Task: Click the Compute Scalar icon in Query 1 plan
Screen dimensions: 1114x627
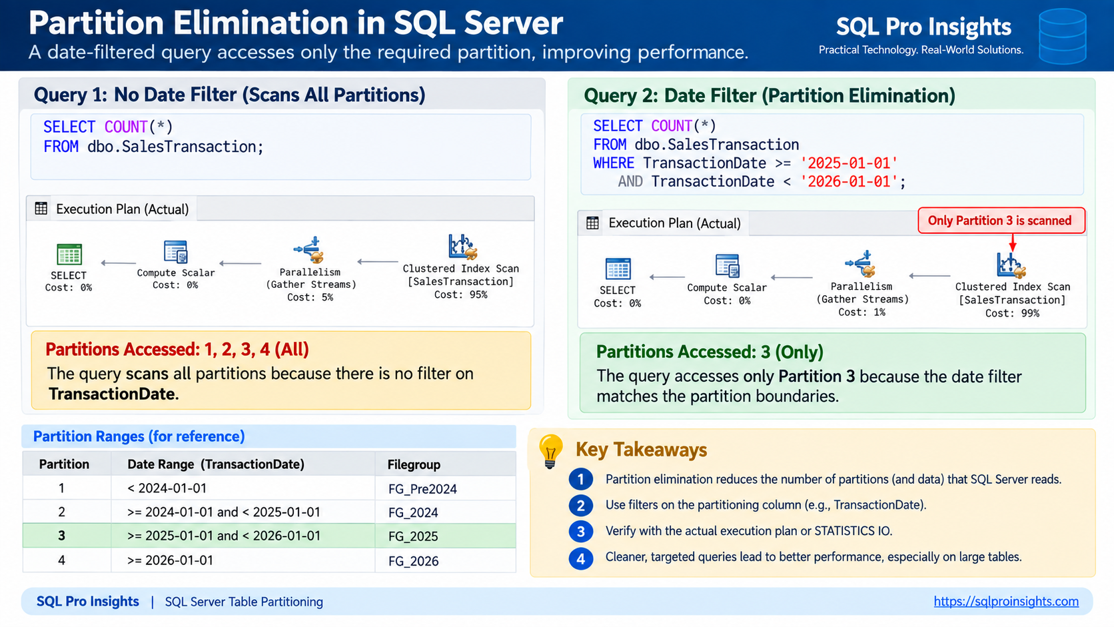Action: pyautogui.click(x=176, y=252)
